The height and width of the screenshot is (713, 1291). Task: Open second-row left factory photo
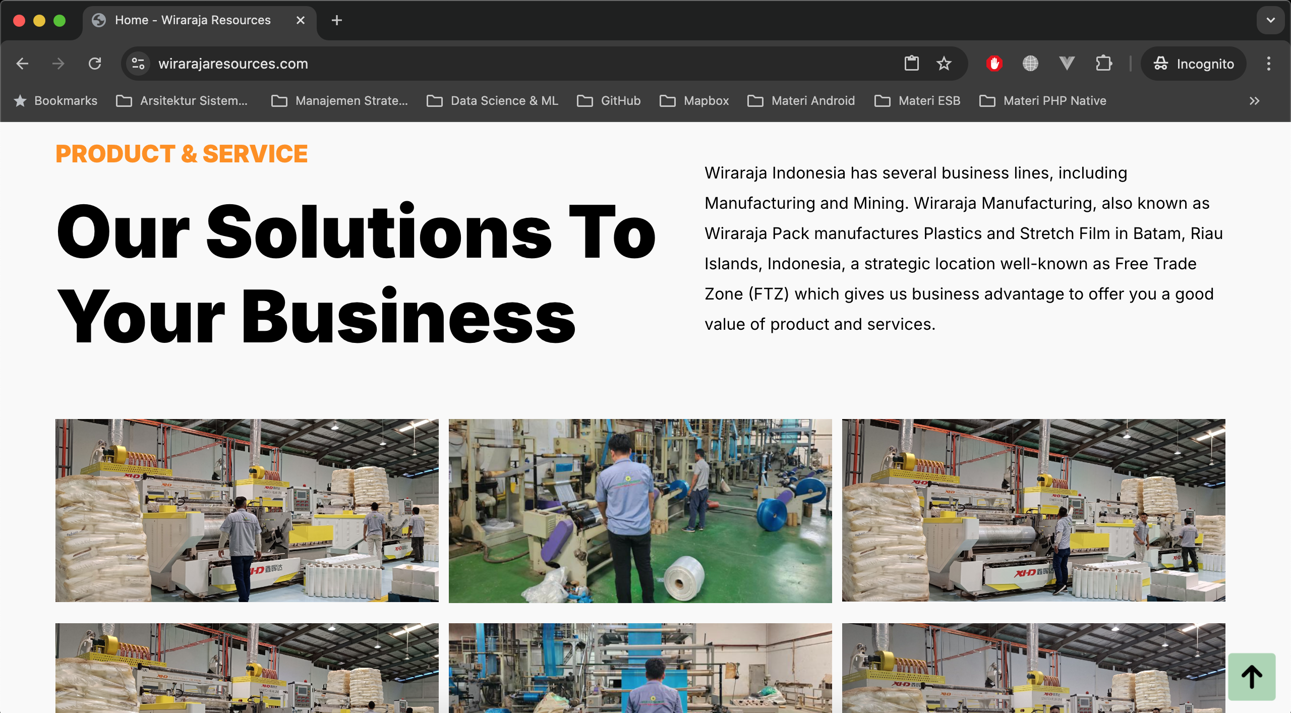(x=247, y=668)
